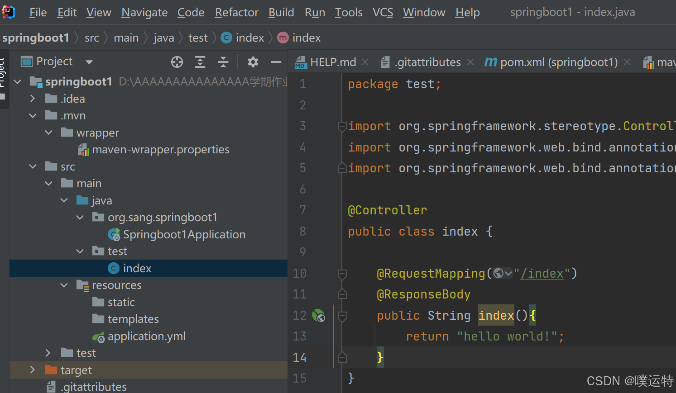Open the Window menu
Screen dimensions: 676x393
(424, 12)
